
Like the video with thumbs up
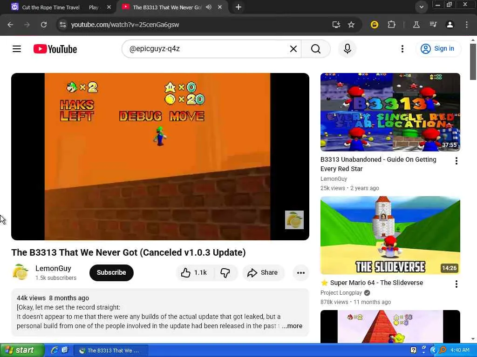pos(194,272)
